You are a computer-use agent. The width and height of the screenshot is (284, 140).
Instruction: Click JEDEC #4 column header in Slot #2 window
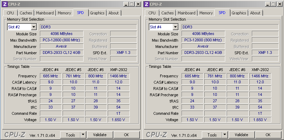[50, 70]
